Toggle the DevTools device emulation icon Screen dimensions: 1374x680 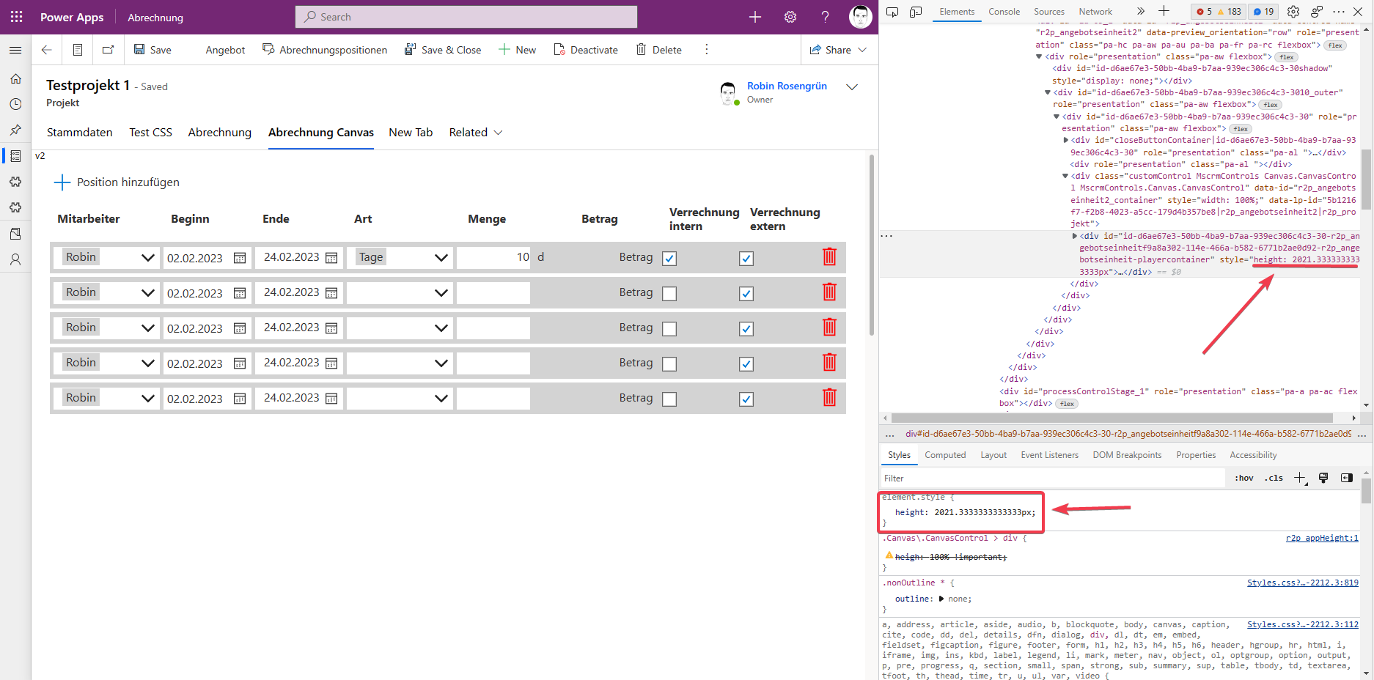point(916,12)
